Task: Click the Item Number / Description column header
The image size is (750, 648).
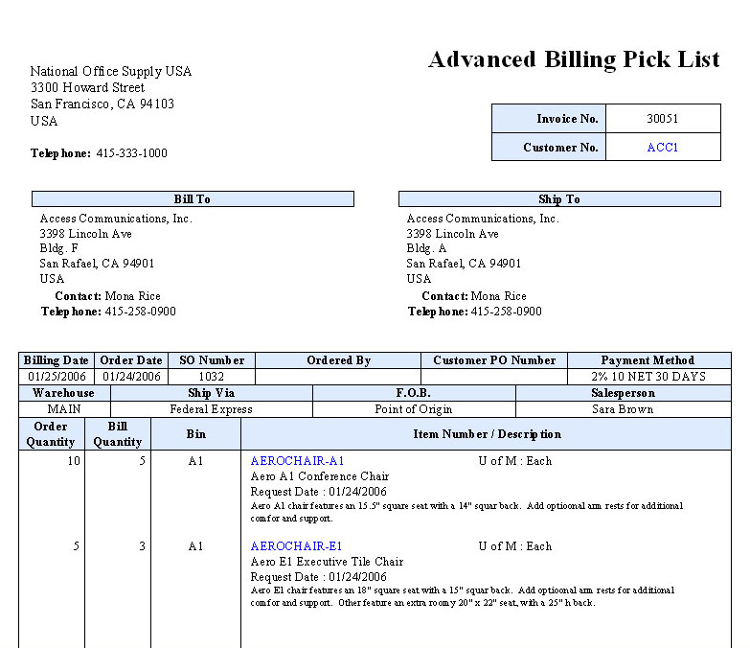Action: pyautogui.click(x=487, y=434)
